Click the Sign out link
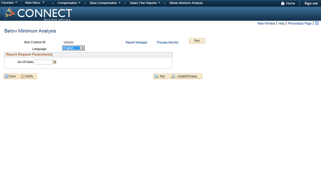Viewport: 321px width, 180px height. coord(311,3)
